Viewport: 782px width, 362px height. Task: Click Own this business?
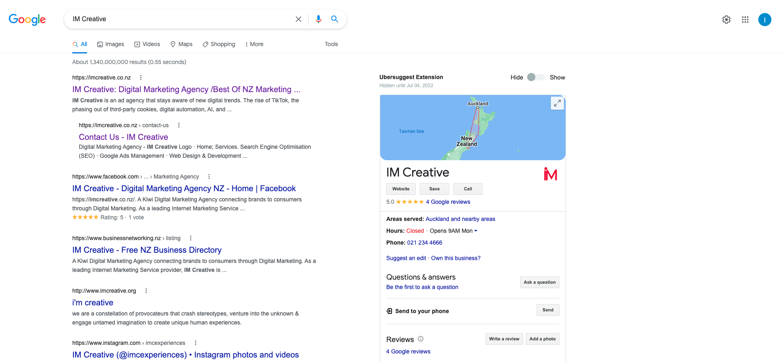pos(456,258)
